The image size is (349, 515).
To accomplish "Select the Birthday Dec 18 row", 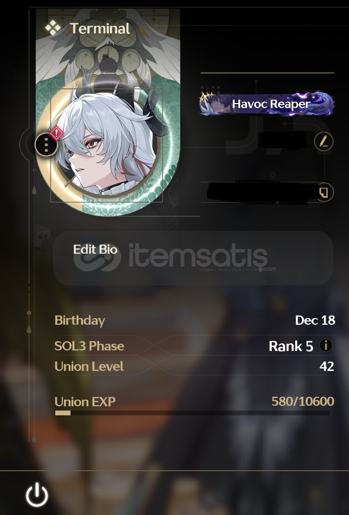I will 195,320.
